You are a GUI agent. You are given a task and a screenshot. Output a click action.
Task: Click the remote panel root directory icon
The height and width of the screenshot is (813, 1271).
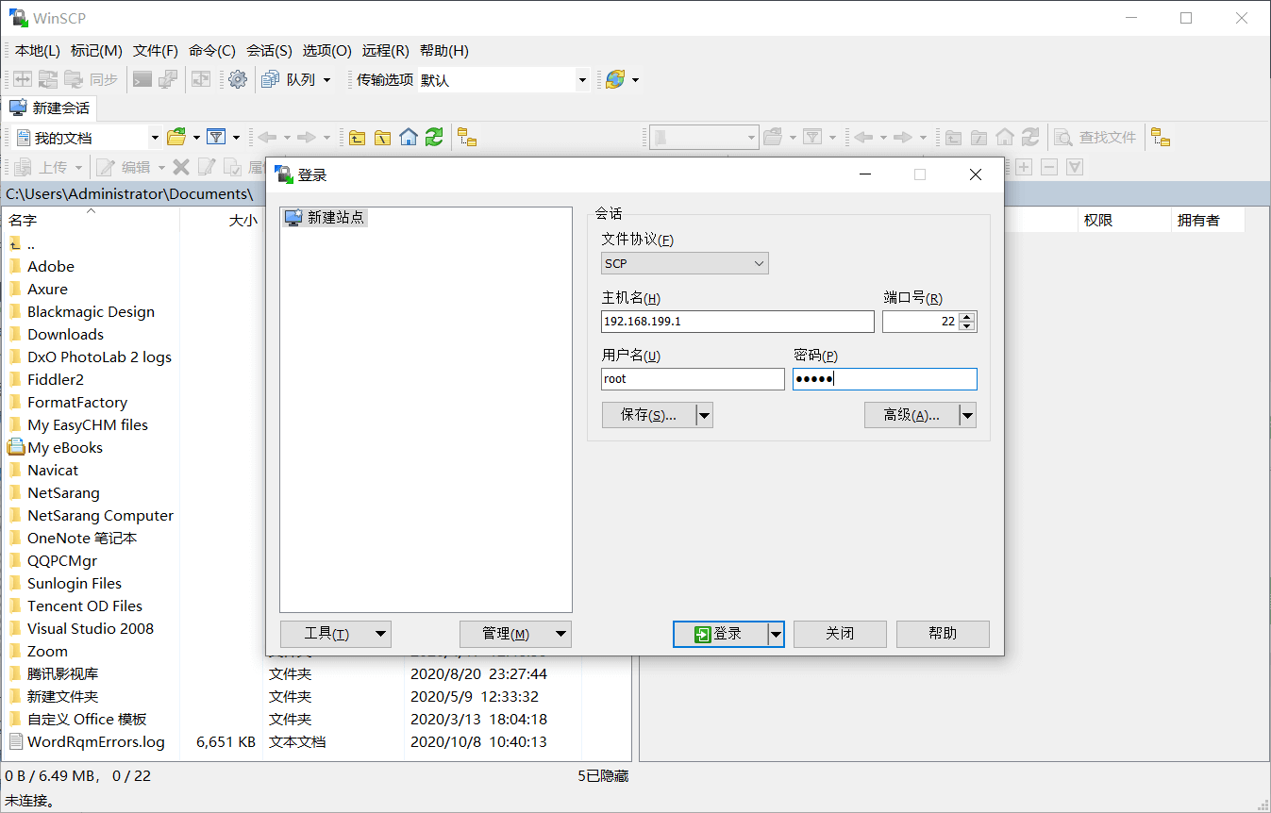click(979, 138)
